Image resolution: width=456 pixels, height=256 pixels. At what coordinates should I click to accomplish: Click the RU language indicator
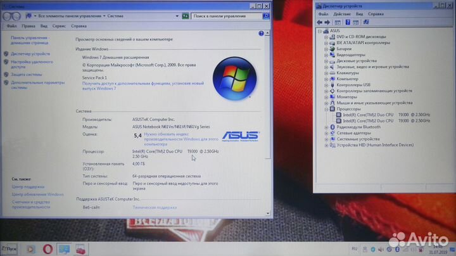coord(354,249)
